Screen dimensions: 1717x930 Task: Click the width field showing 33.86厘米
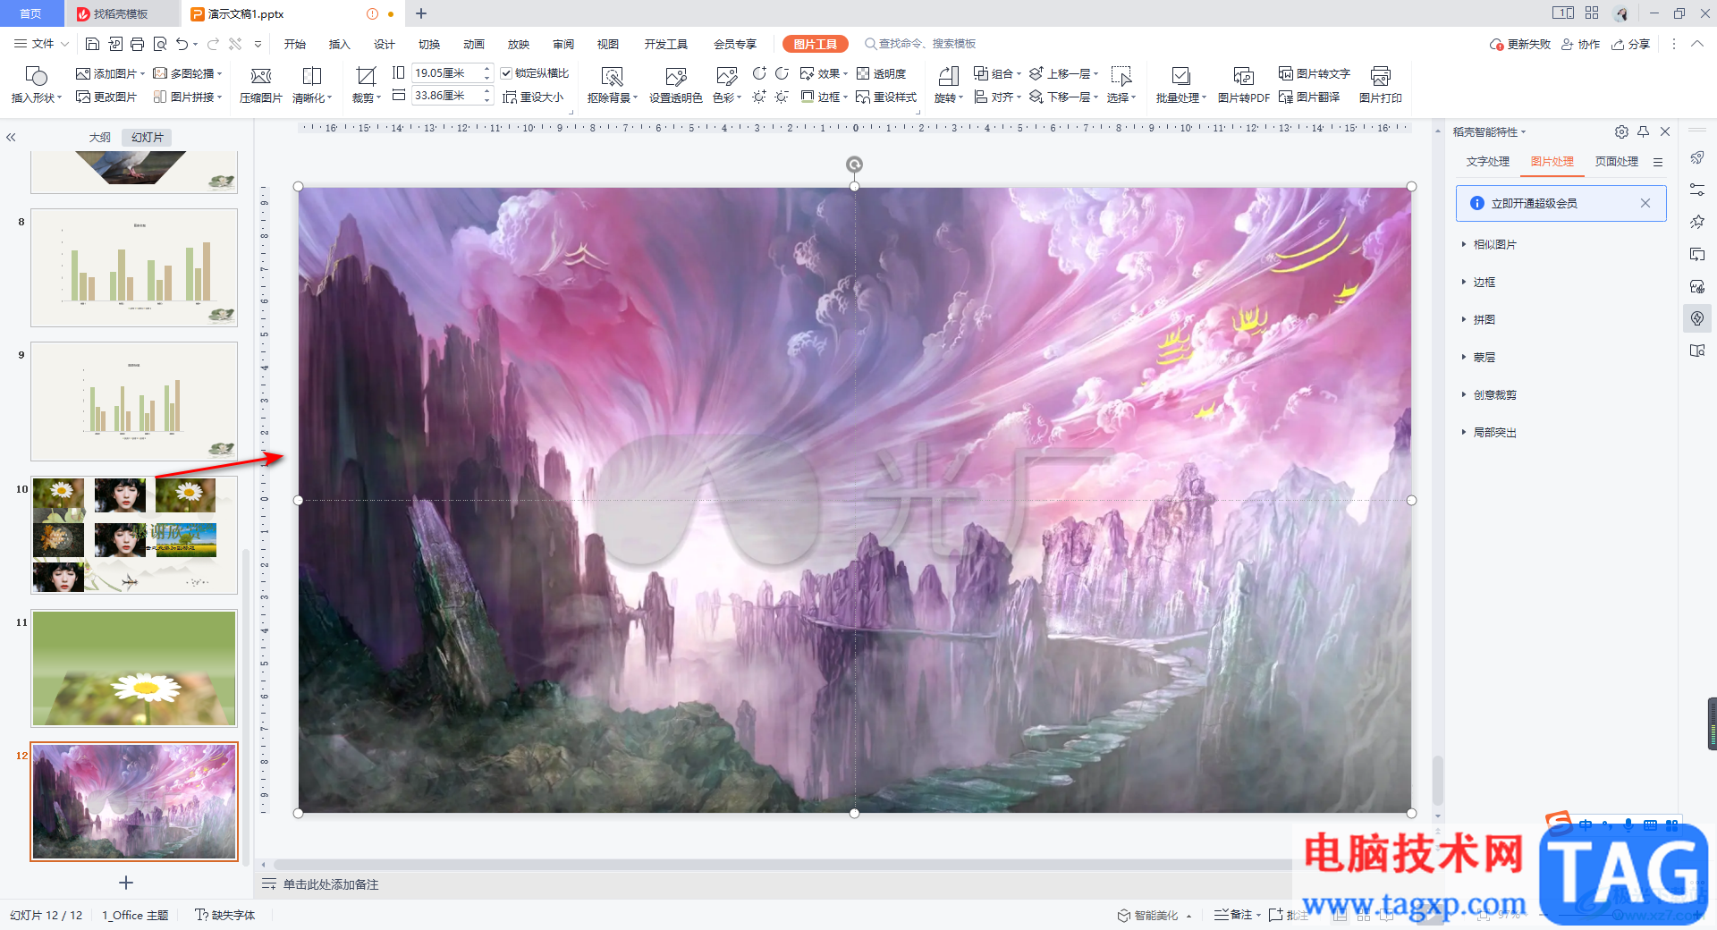tap(445, 96)
